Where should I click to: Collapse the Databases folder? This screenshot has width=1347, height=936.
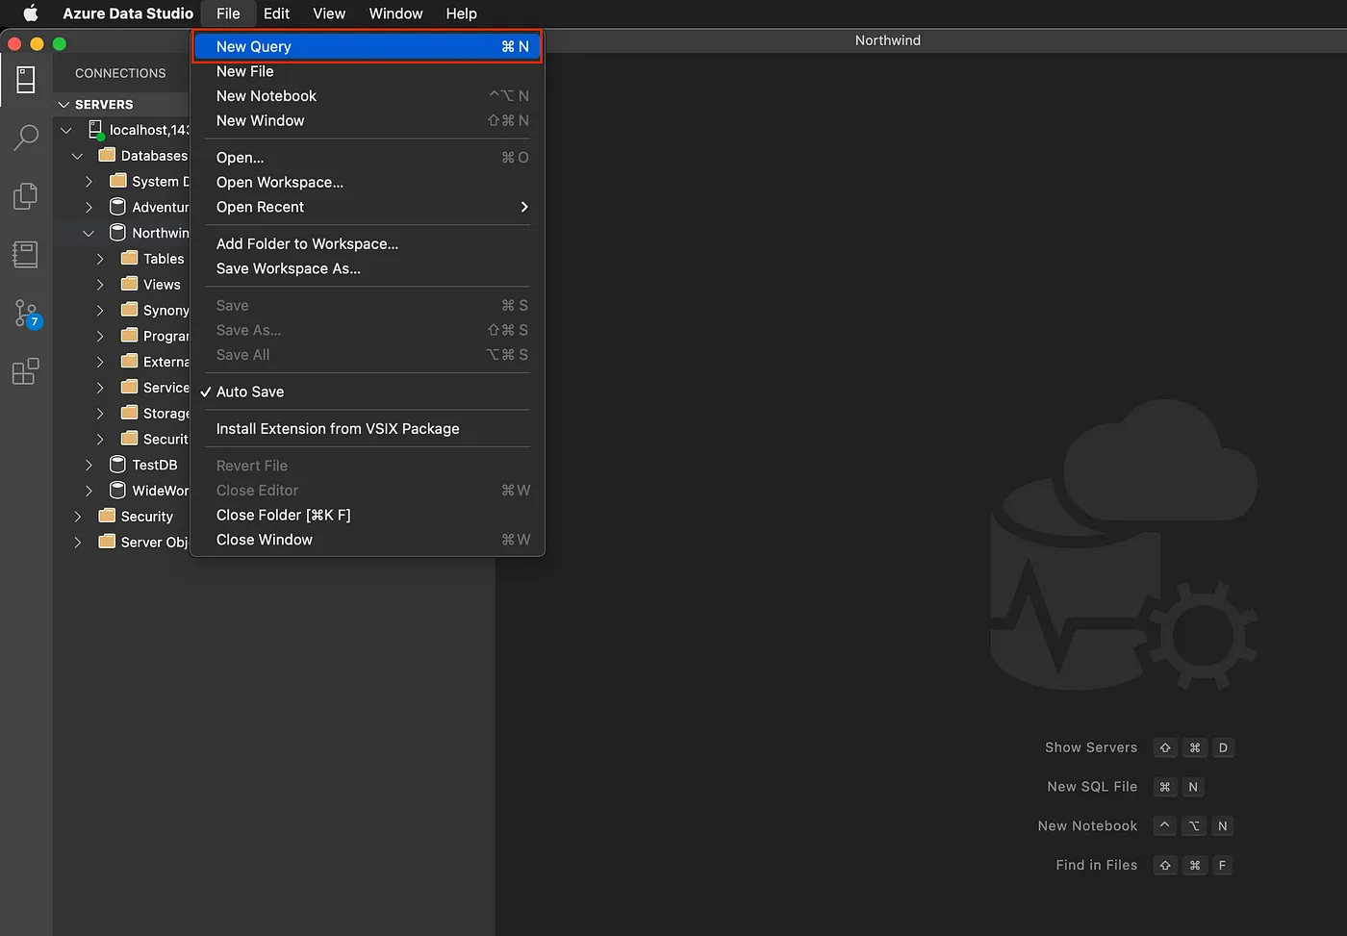pyautogui.click(x=78, y=156)
